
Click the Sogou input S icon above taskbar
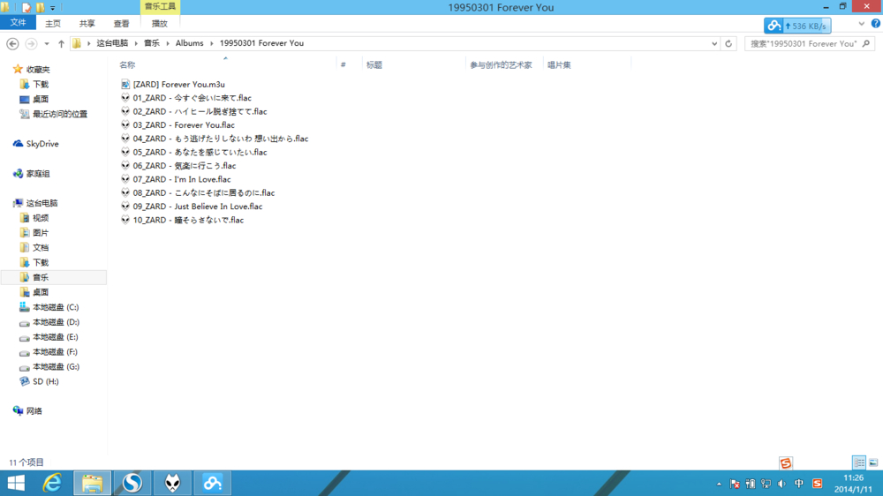click(x=786, y=462)
